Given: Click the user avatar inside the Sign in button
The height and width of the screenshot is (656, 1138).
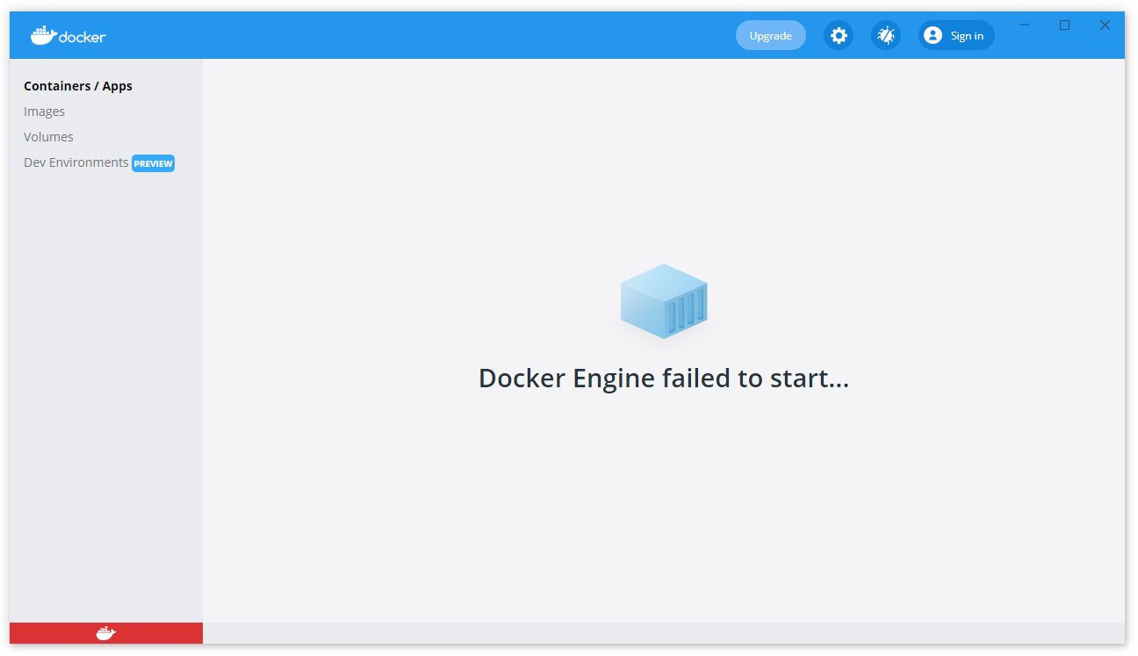Looking at the screenshot, I should 933,35.
